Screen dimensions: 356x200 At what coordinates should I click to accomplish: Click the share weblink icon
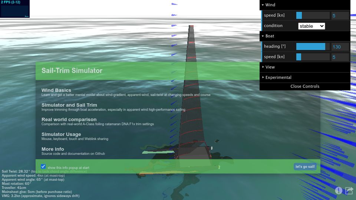tap(349, 190)
